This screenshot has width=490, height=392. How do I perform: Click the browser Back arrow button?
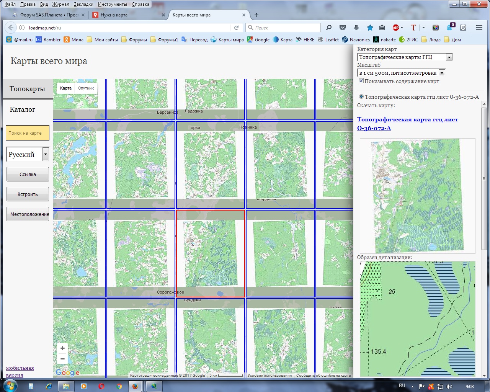[11, 28]
